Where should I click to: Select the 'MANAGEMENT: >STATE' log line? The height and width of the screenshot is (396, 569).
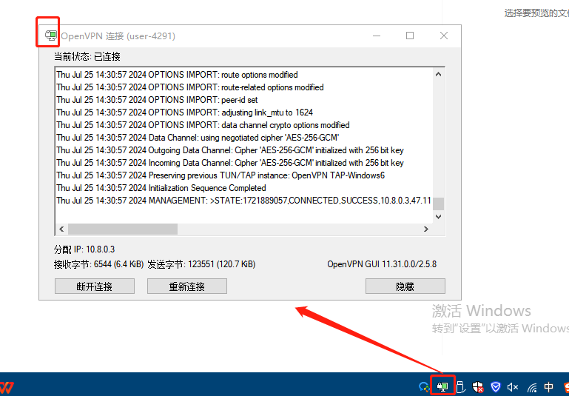(243, 201)
